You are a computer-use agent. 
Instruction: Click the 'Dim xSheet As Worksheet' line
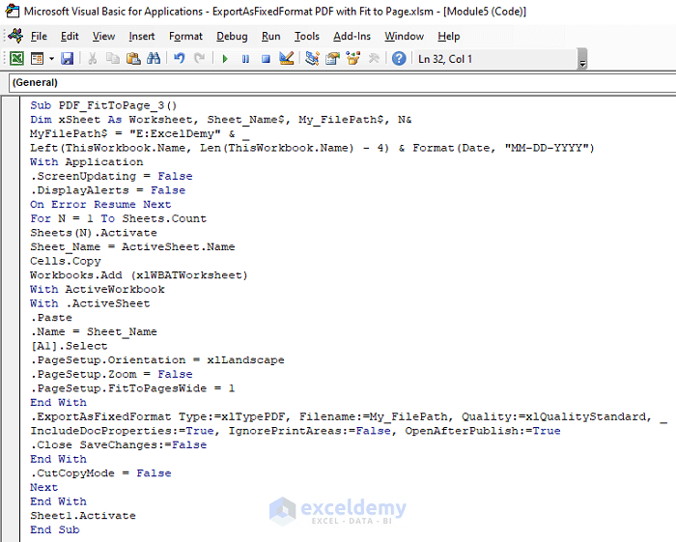coord(114,120)
